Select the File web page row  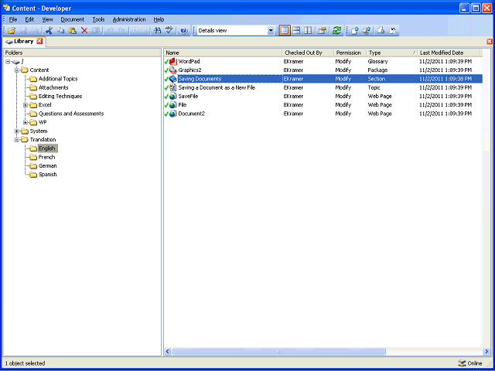click(x=323, y=105)
